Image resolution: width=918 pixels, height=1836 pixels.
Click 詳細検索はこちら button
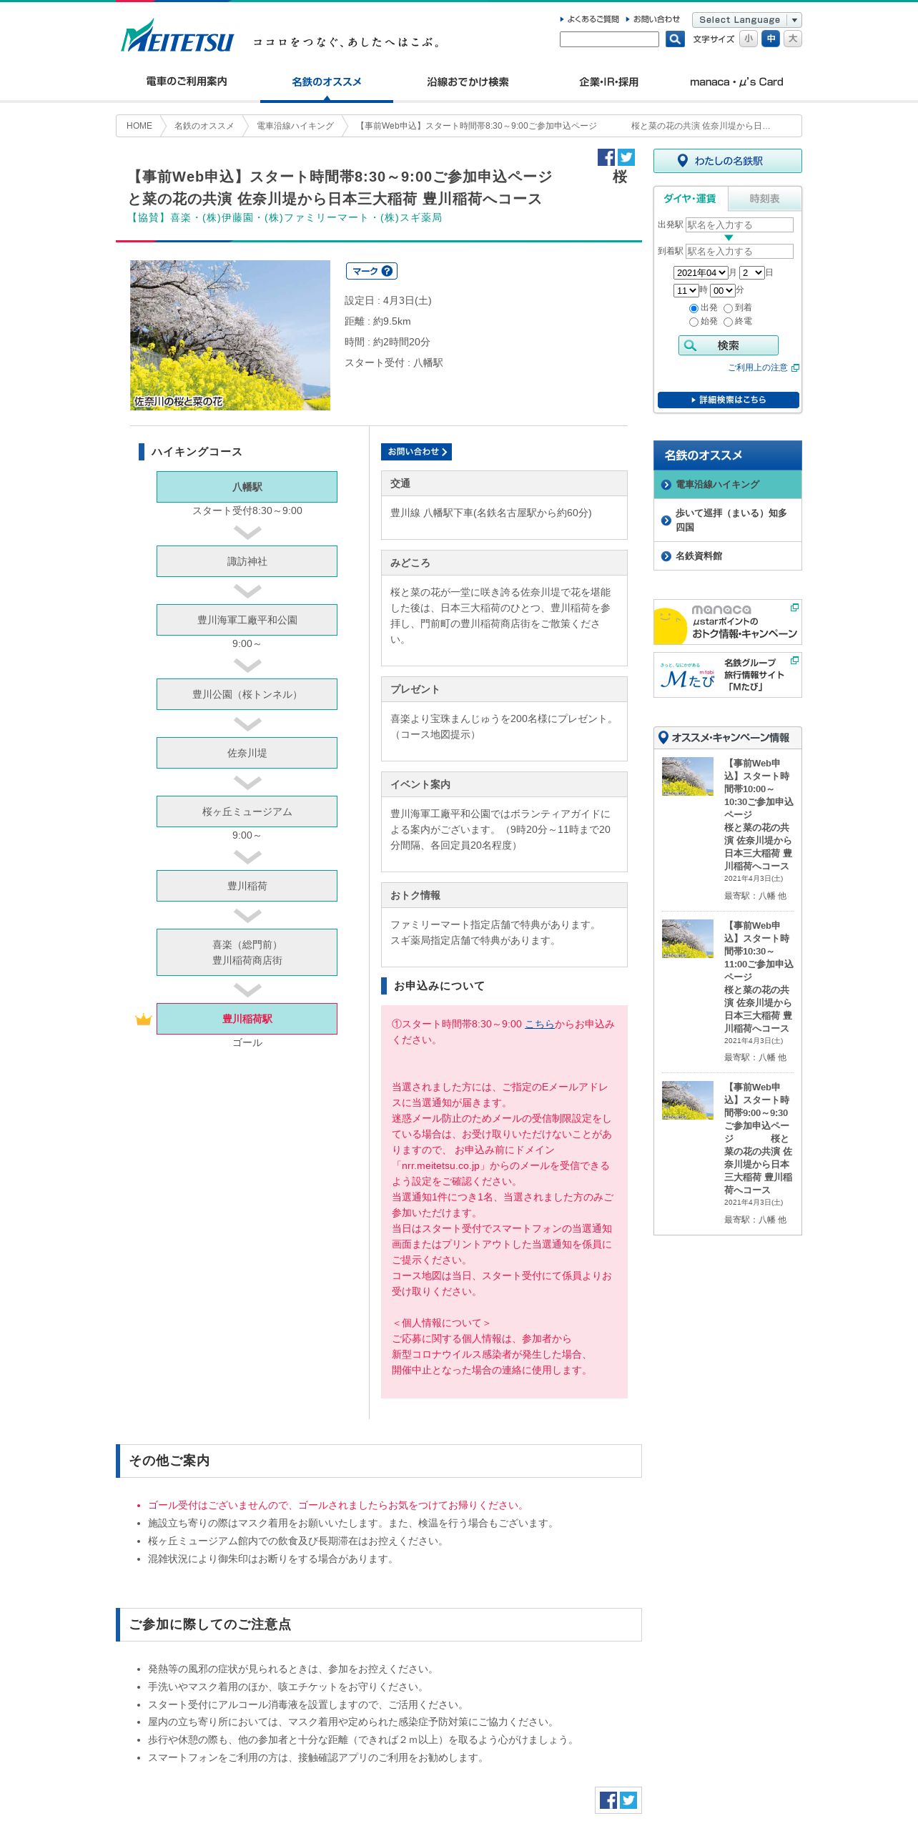[x=729, y=400]
